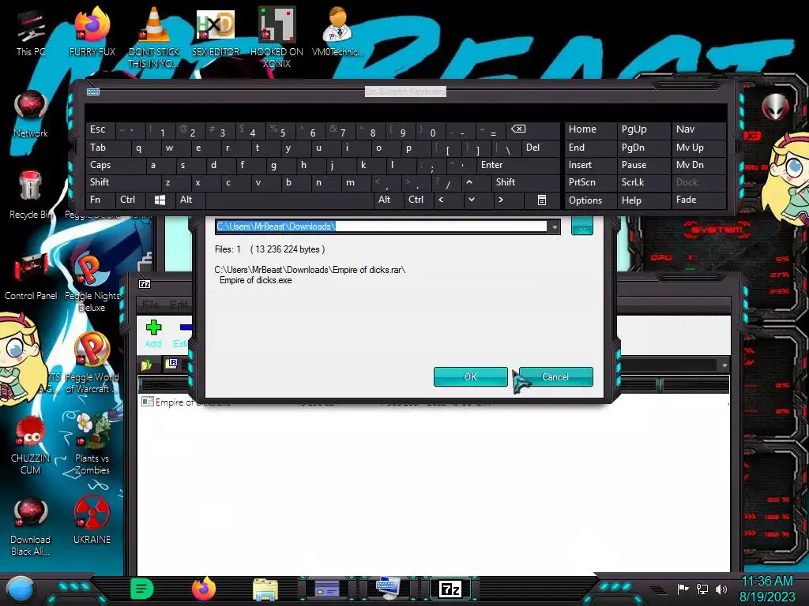Toggle right Shift key on keyboard

(525, 182)
